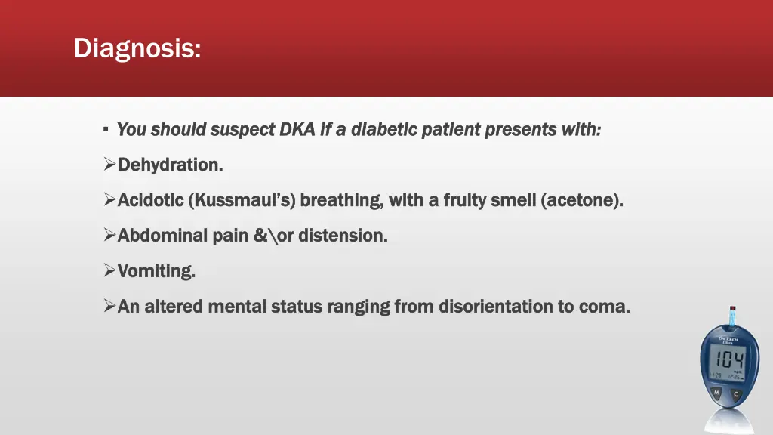Click the 12:25 time on meter display
This screenshot has width=773, height=435.
737,375
